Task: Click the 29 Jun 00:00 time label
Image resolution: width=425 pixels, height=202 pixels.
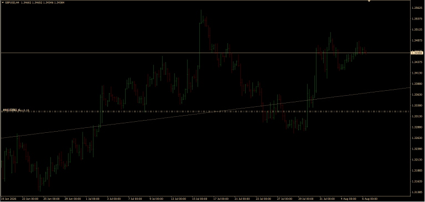Action: pos(72,199)
